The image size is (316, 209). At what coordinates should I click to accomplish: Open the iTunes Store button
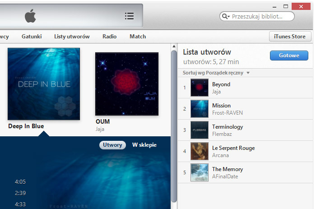pos(290,37)
